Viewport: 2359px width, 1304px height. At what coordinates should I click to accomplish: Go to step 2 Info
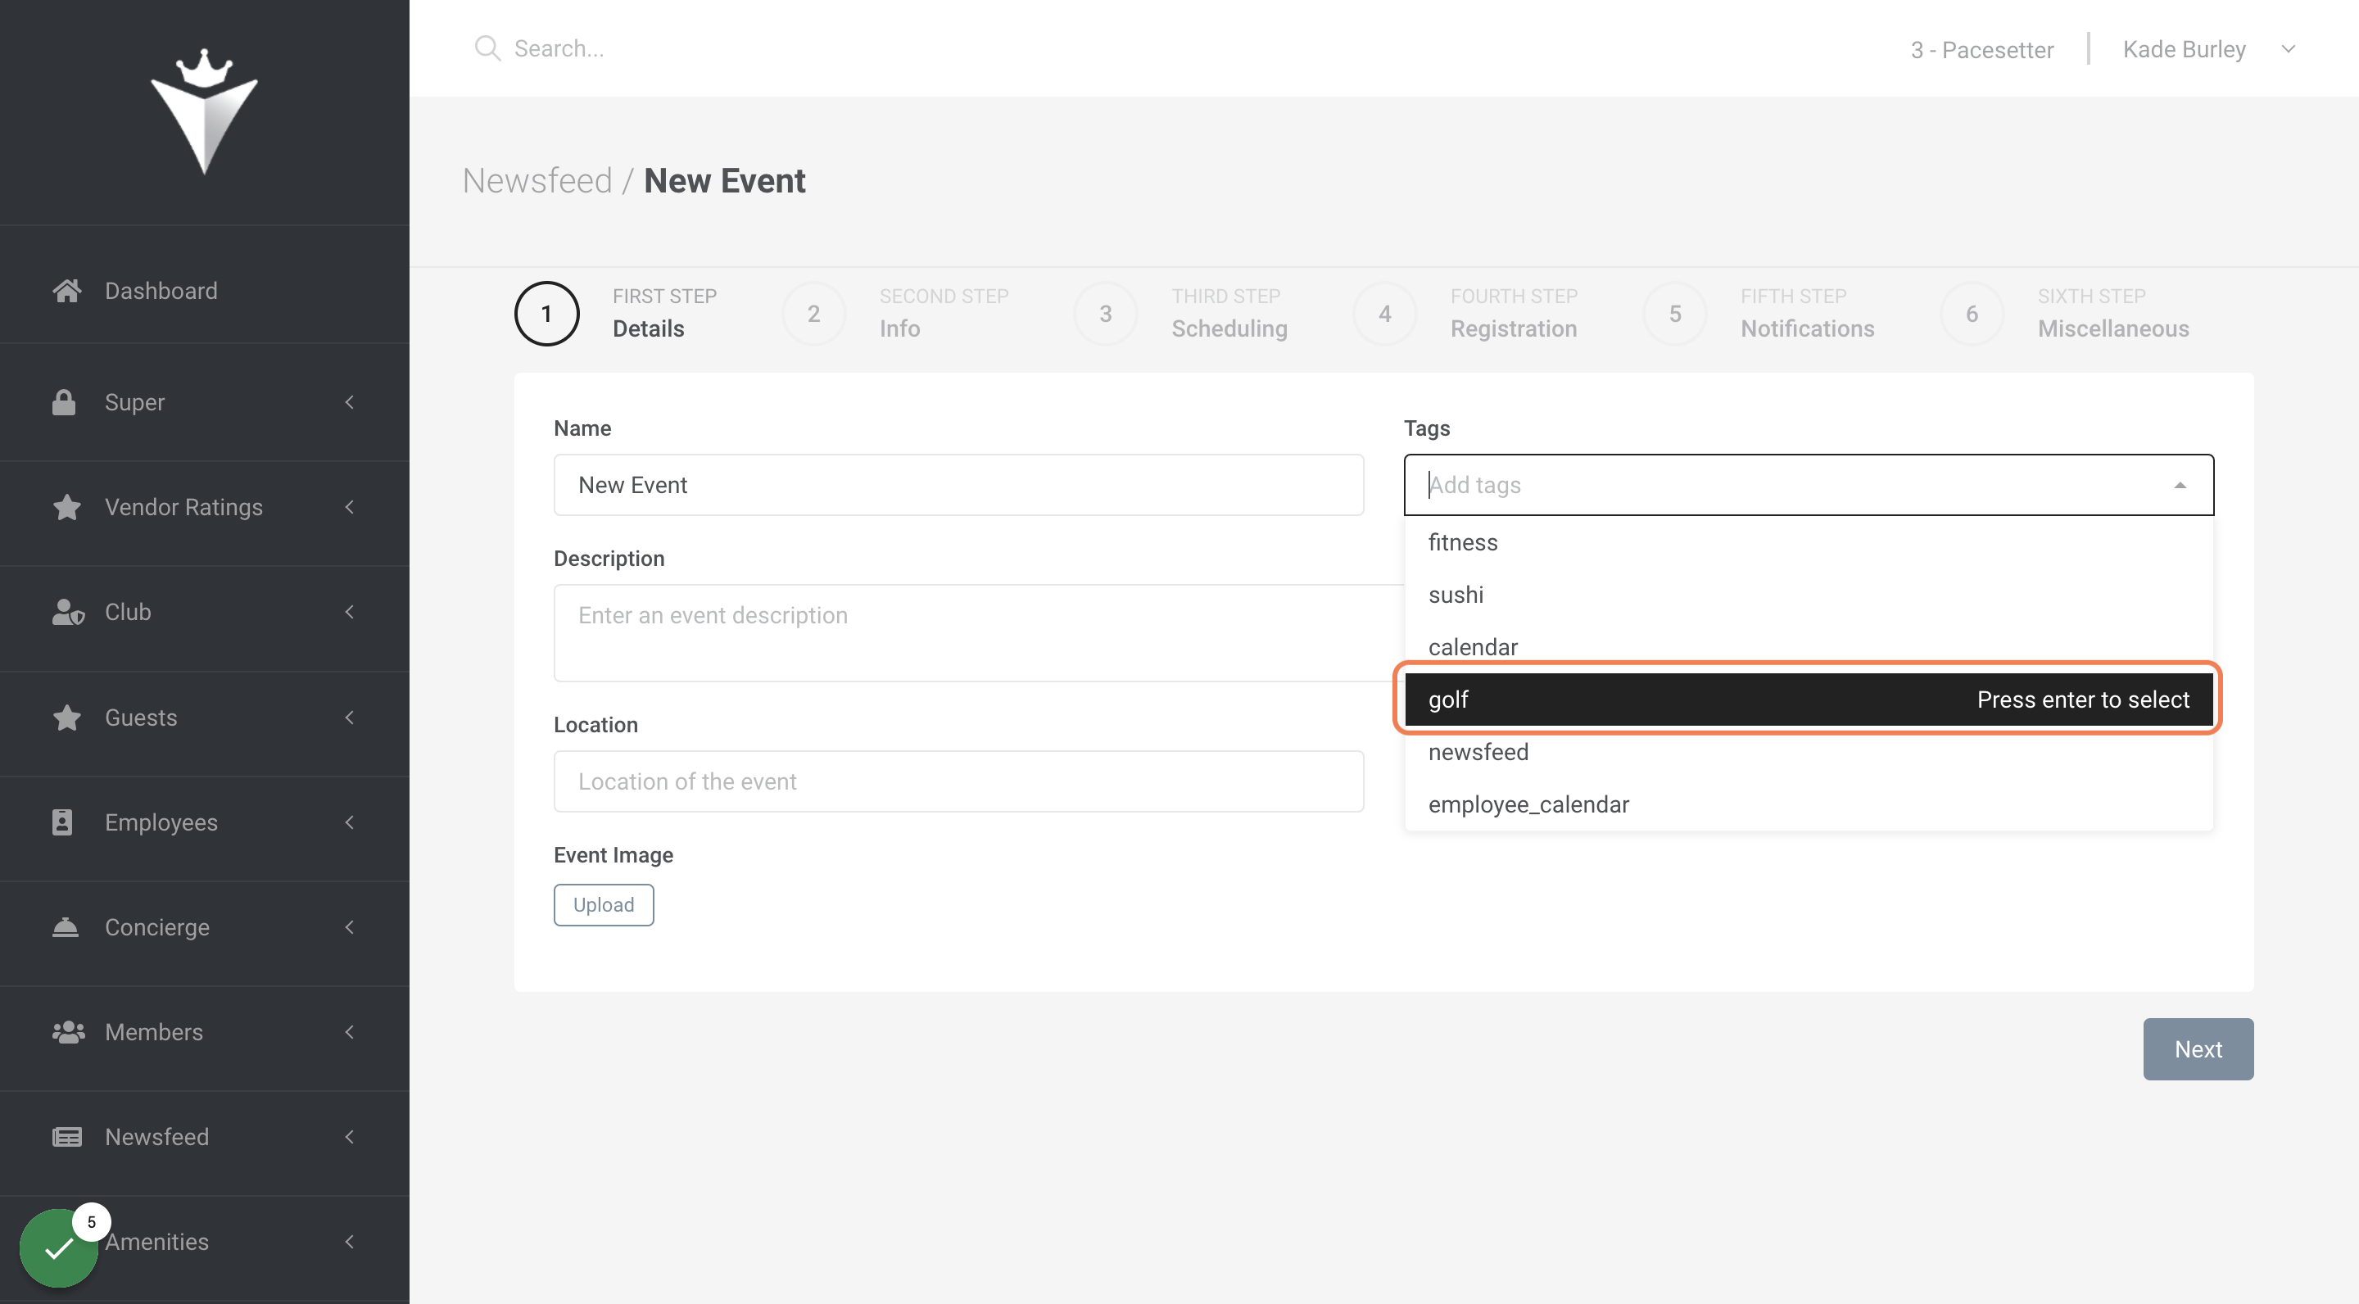tap(894, 313)
